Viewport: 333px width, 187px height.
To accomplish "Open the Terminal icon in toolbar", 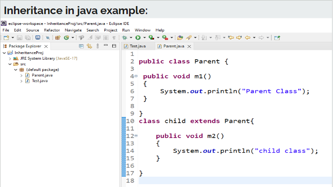I will 38,38.
